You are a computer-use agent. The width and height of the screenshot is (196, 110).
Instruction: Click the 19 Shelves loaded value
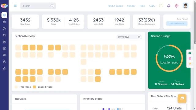click(x=161, y=84)
